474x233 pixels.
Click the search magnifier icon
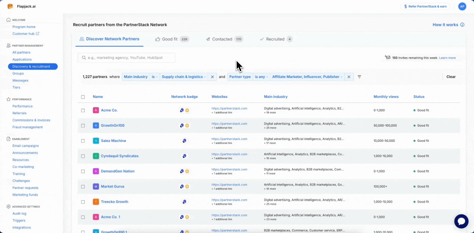pos(84,58)
